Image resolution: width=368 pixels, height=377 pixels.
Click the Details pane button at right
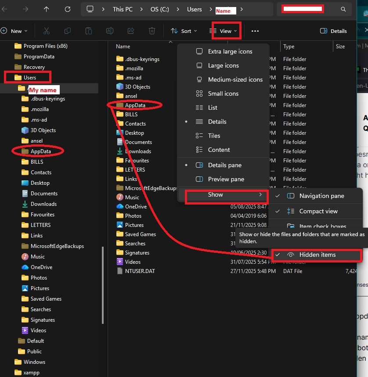[x=334, y=31]
